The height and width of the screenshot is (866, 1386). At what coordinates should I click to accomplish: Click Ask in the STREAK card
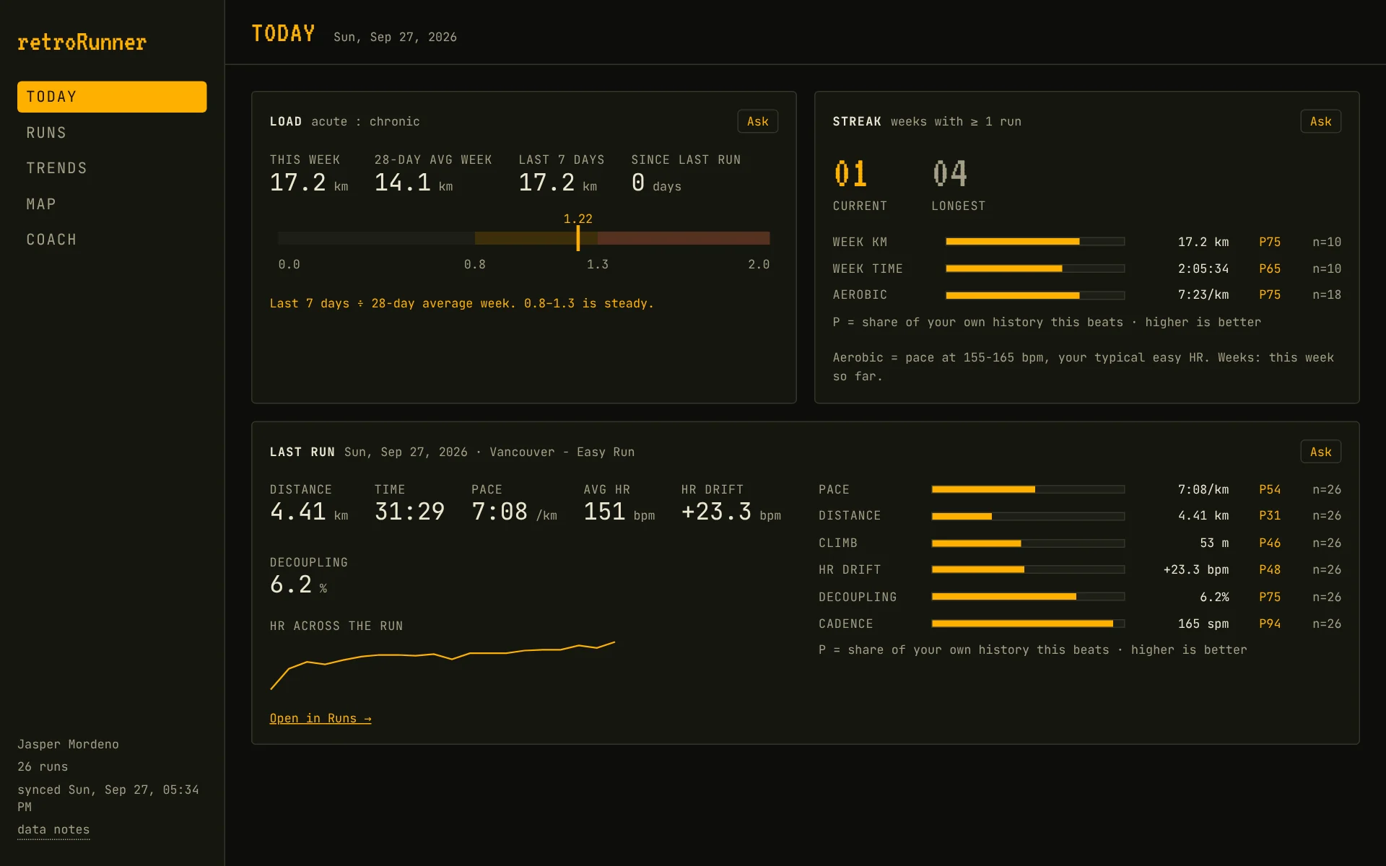point(1320,121)
